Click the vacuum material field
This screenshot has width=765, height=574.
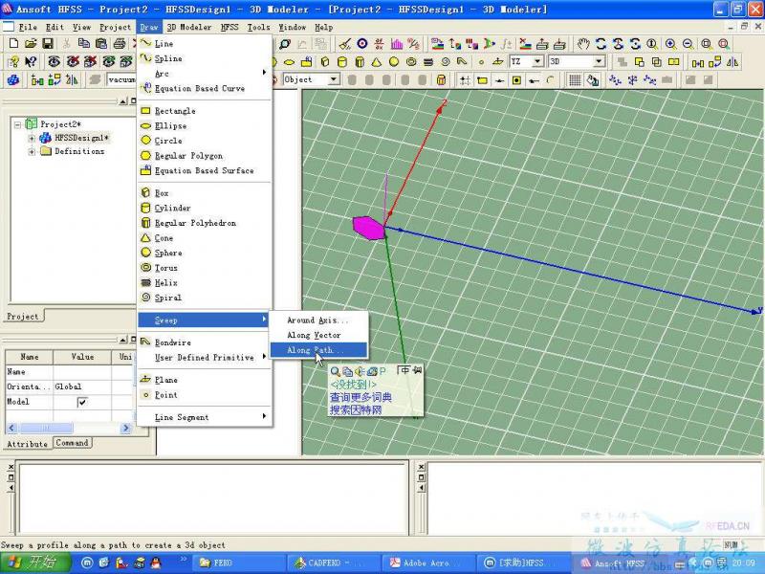[x=121, y=79]
